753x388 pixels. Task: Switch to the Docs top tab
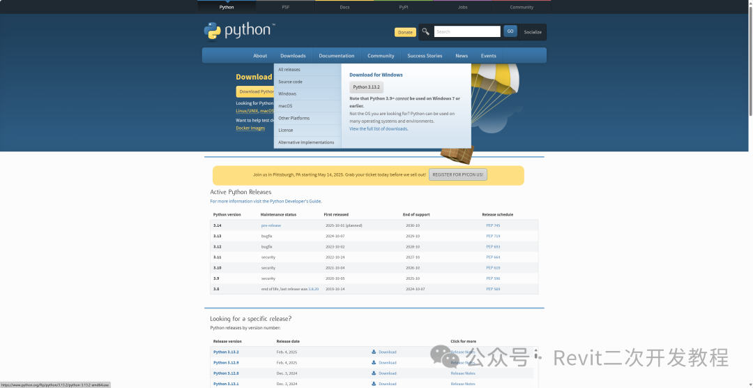click(345, 7)
